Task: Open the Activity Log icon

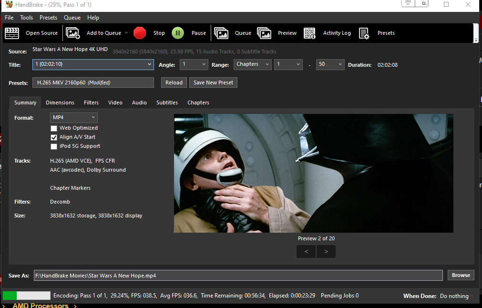Action: pos(309,33)
